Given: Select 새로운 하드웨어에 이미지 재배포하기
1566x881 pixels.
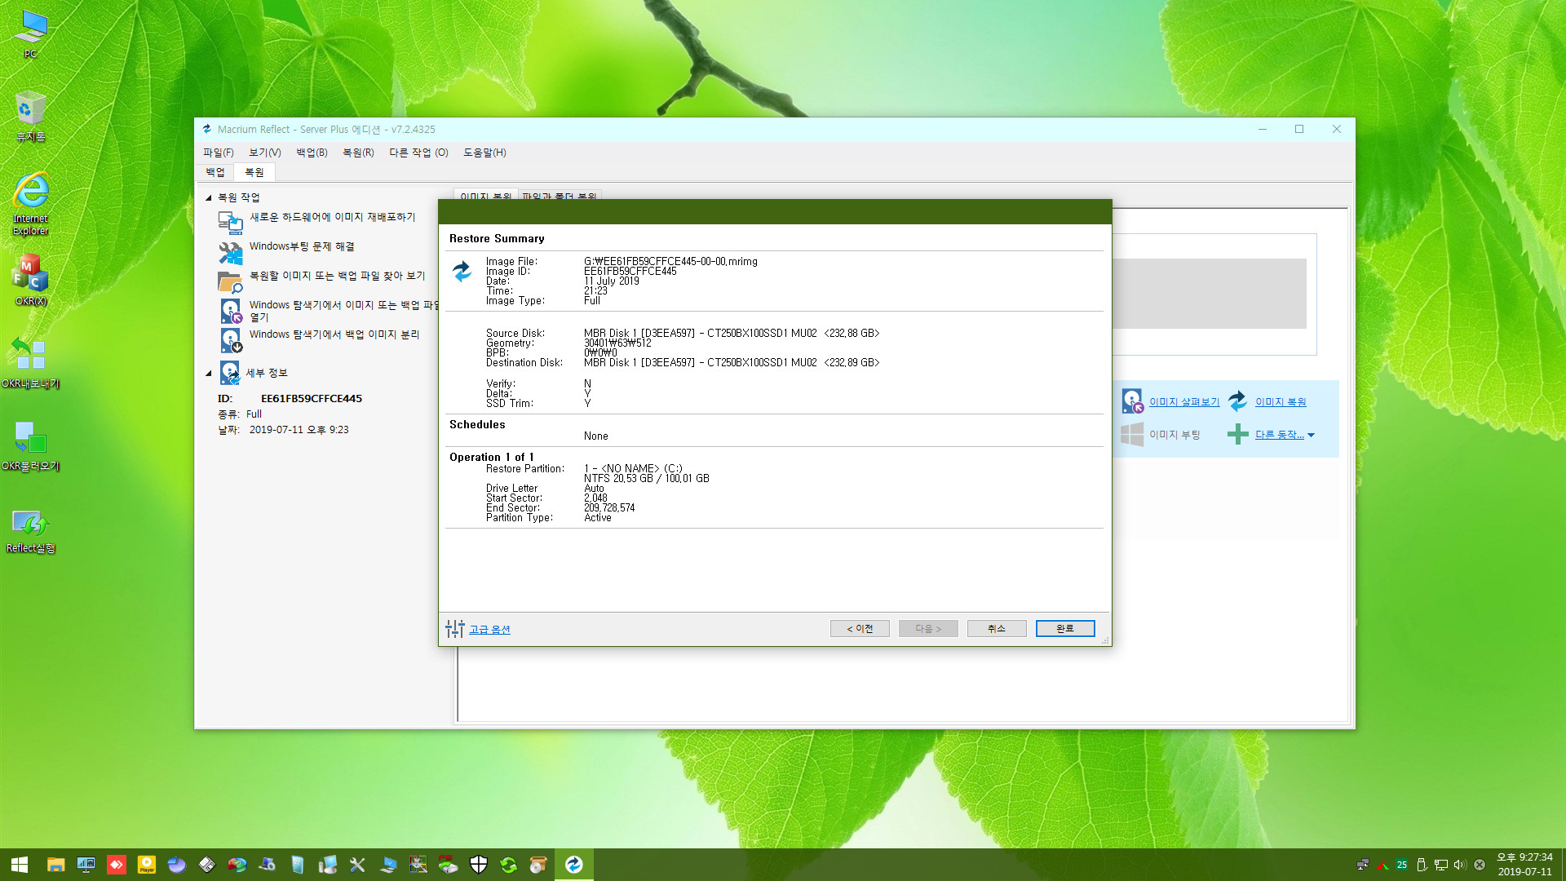Looking at the screenshot, I should point(332,217).
